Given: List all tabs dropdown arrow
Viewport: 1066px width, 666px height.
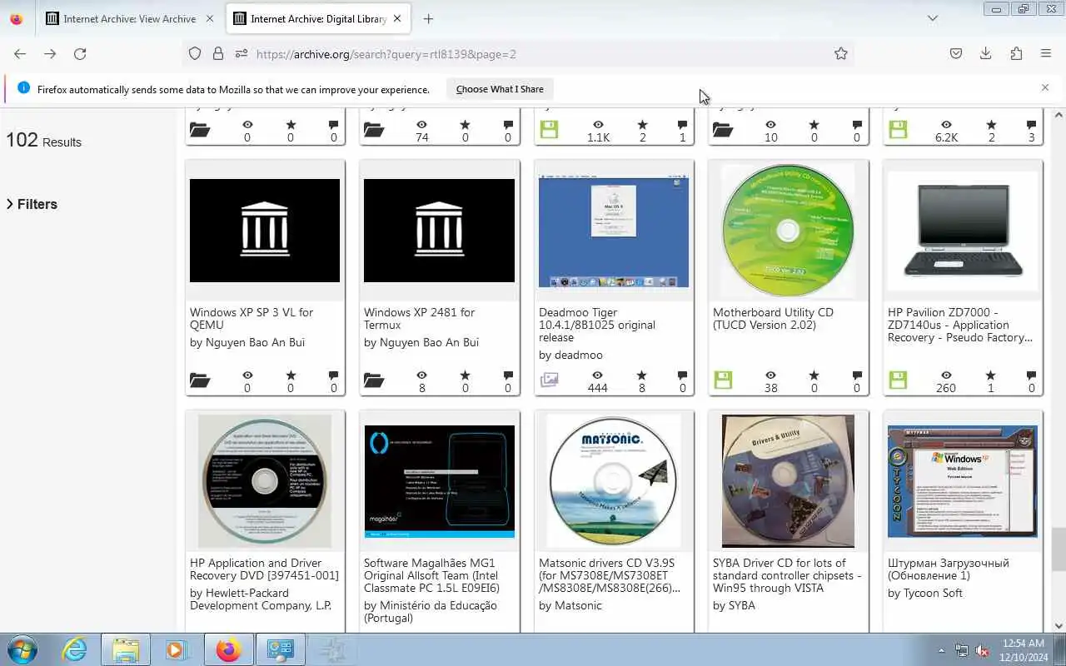Looking at the screenshot, I should (x=933, y=18).
